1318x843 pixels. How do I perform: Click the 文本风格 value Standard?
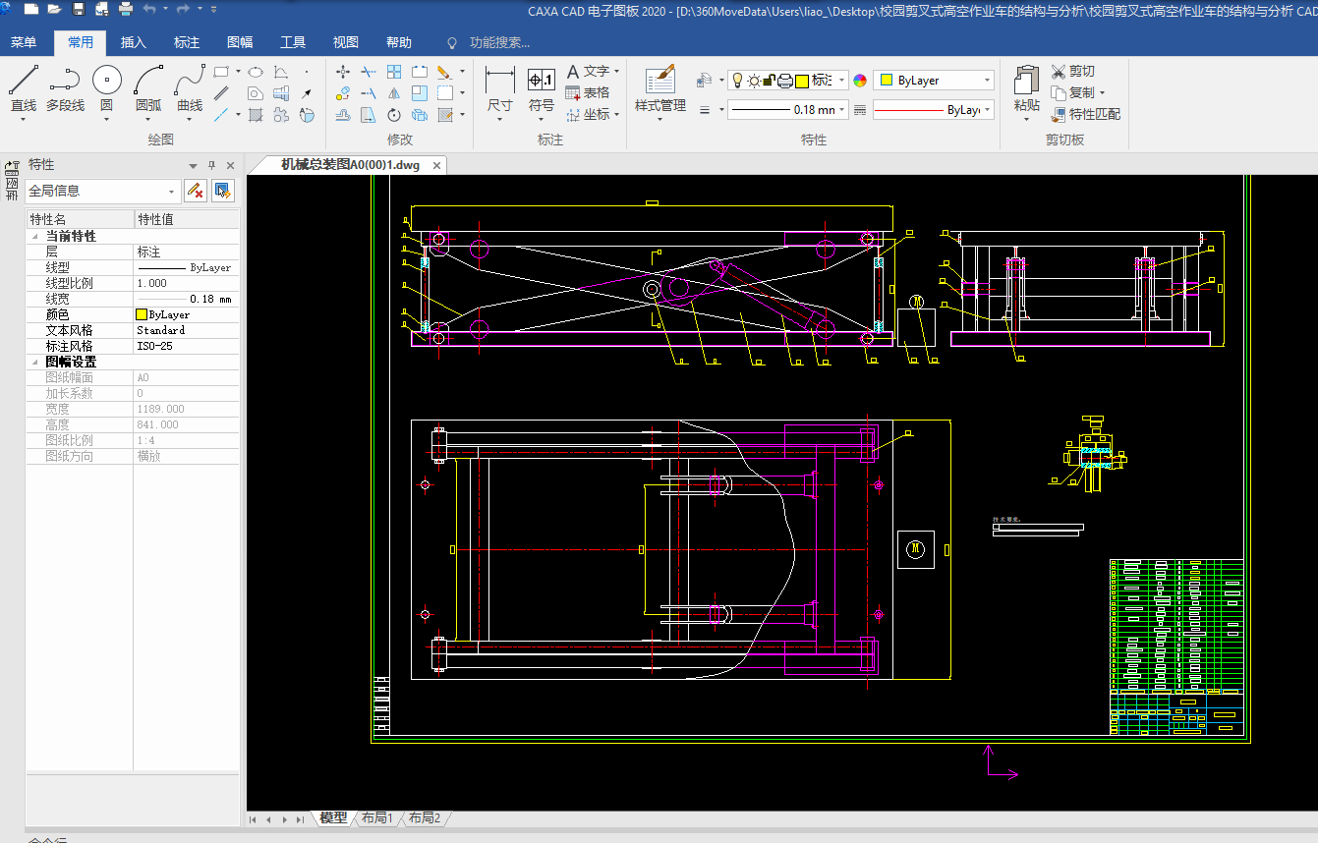pyautogui.click(x=161, y=330)
